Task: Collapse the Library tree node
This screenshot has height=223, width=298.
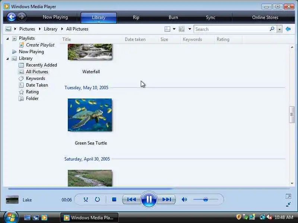Action: point(7,59)
